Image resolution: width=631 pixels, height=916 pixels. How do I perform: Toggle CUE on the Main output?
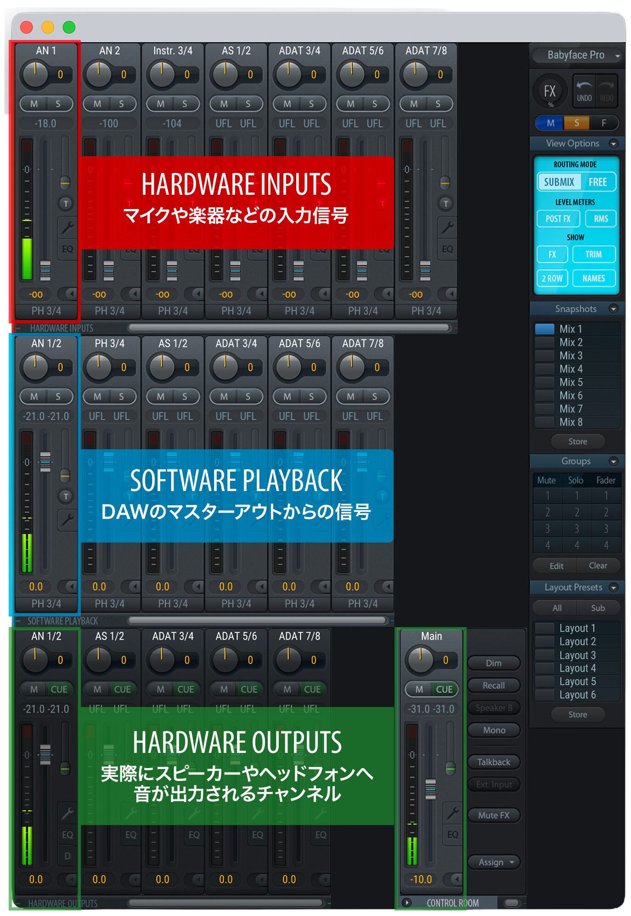[x=444, y=689]
